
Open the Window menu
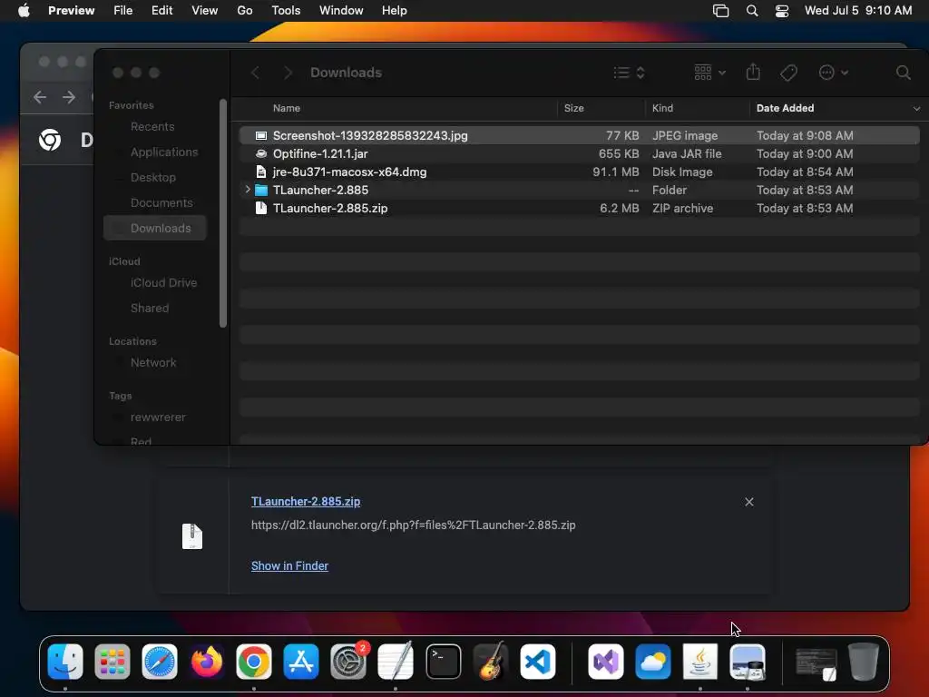(341, 11)
